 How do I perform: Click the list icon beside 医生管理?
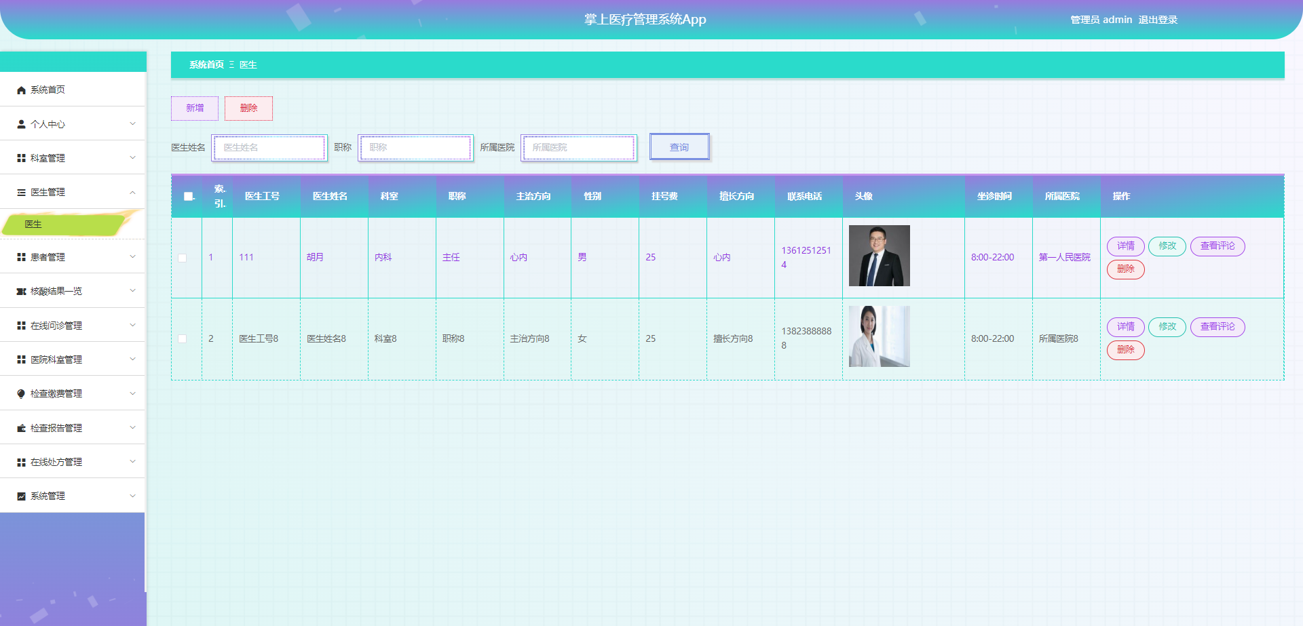(21, 193)
